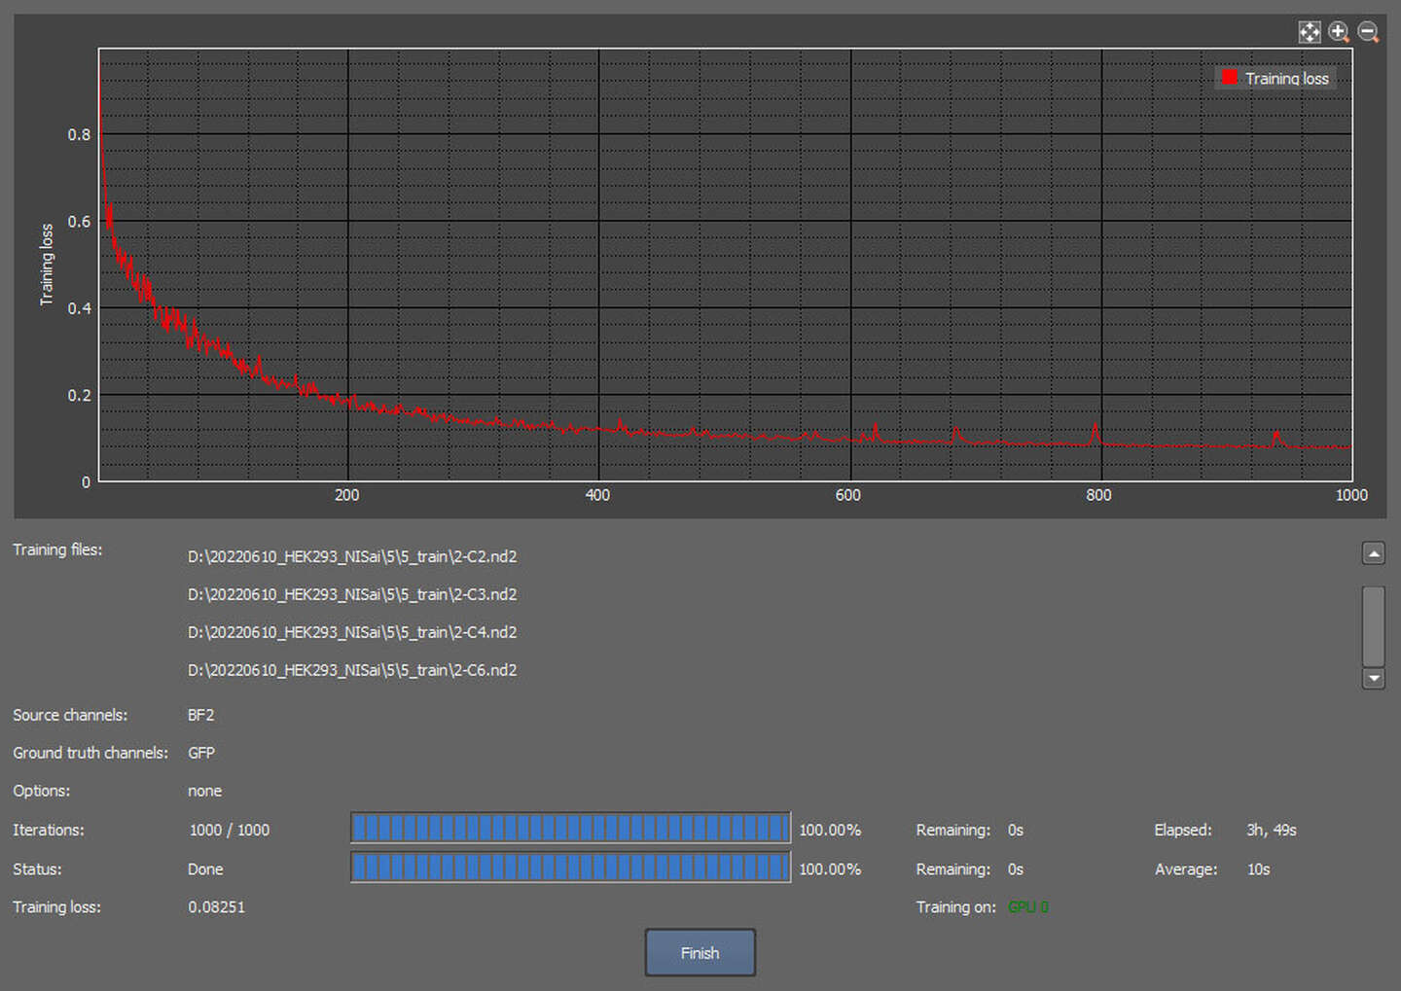
Task: Zoom in on the training loss graph
Action: click(1339, 32)
